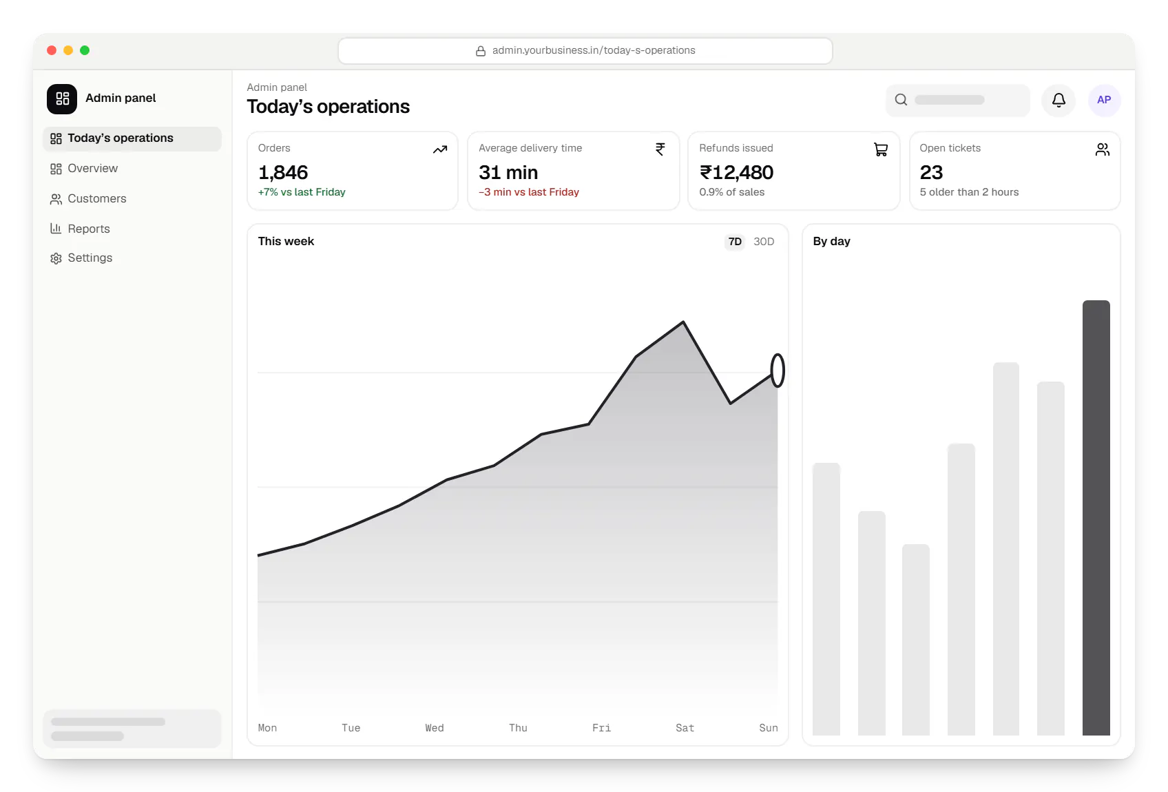Click the '5 older than 2 hours' text
1168x792 pixels.
tap(969, 192)
